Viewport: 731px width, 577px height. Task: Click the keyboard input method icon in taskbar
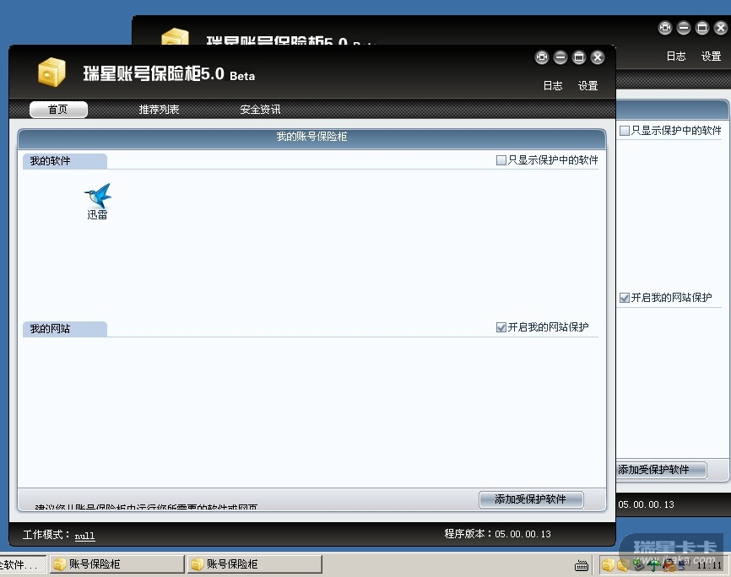point(582,566)
